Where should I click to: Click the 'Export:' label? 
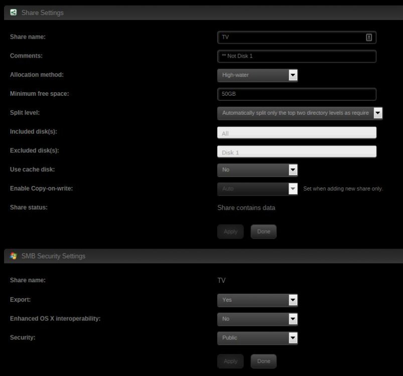[x=20, y=299]
